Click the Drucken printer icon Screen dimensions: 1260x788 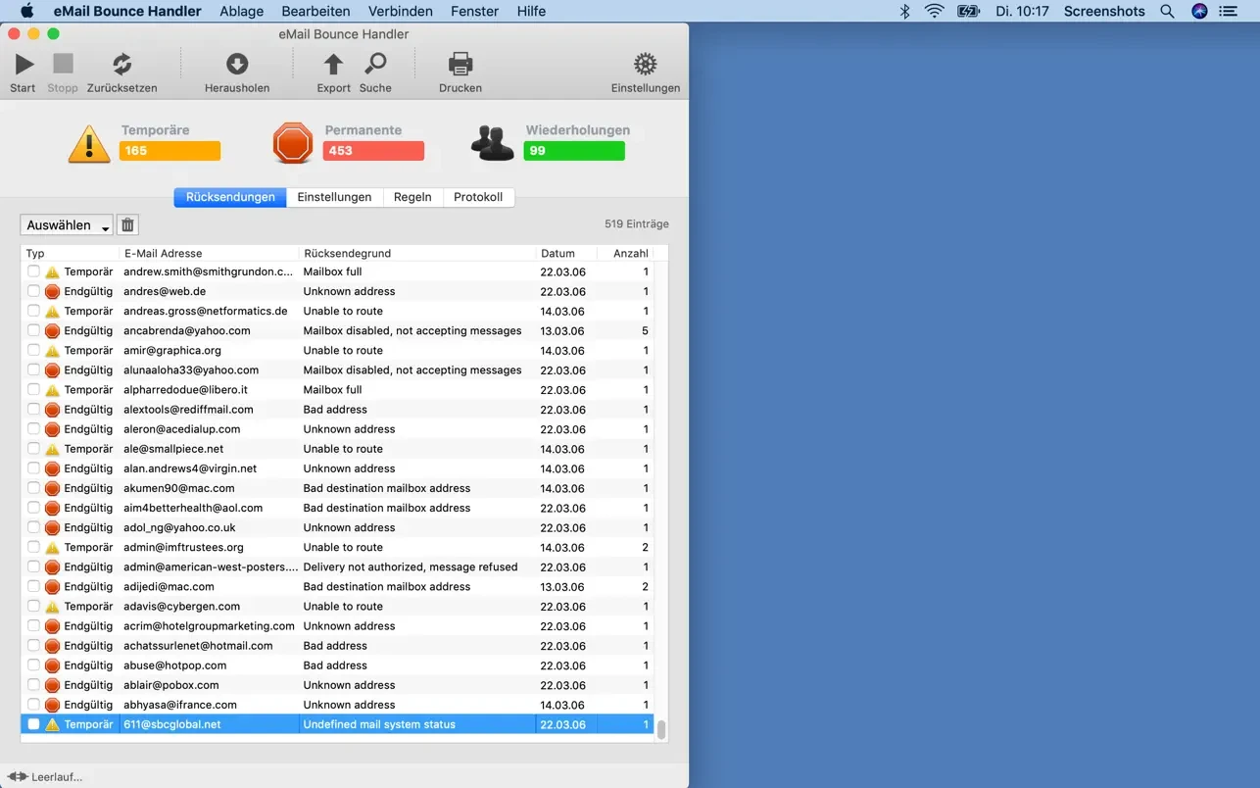click(460, 65)
